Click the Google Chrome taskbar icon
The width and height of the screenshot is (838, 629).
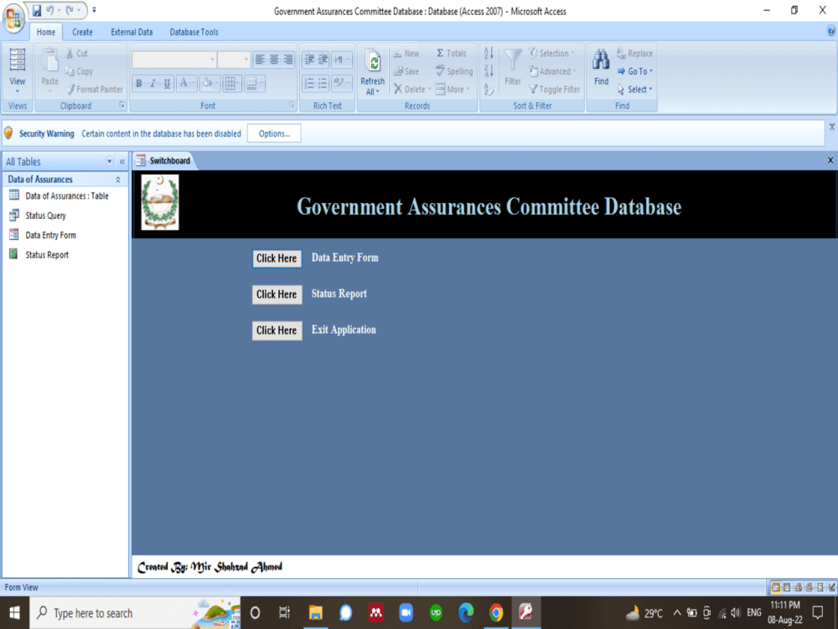(x=496, y=613)
